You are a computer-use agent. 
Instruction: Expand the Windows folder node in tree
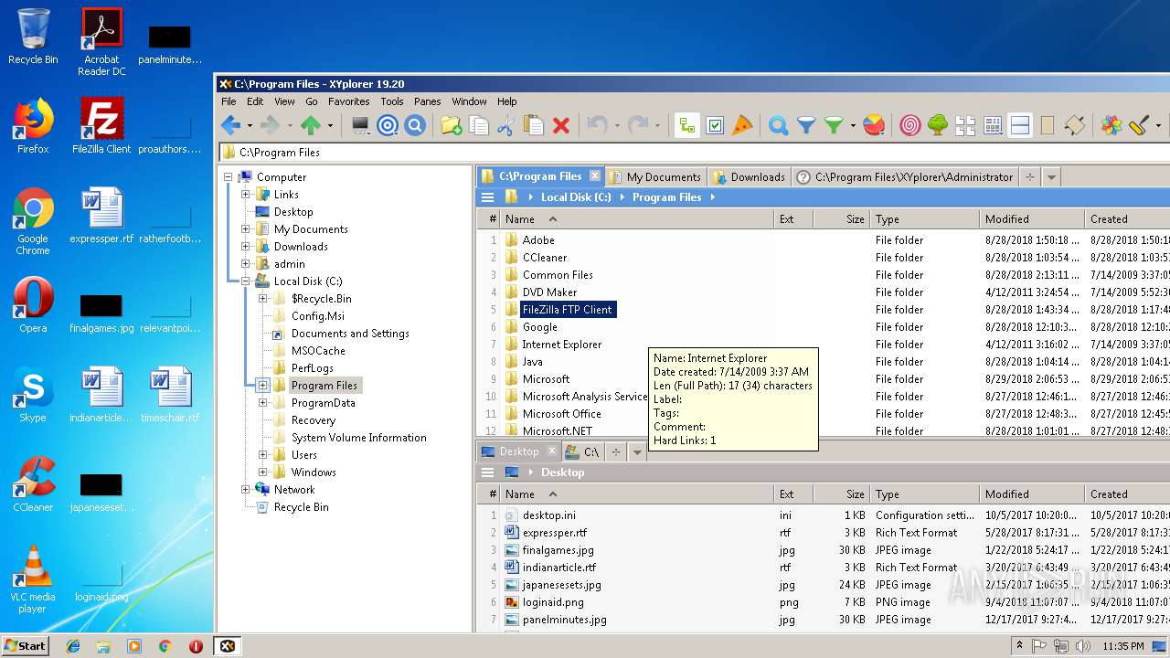[x=262, y=472]
